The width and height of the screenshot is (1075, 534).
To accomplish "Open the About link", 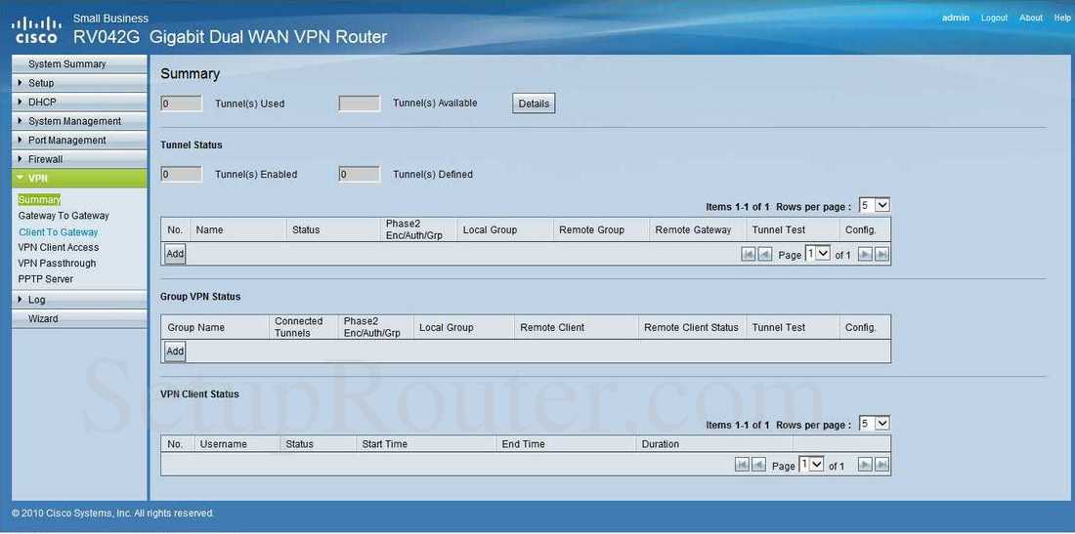I will coord(1030,18).
